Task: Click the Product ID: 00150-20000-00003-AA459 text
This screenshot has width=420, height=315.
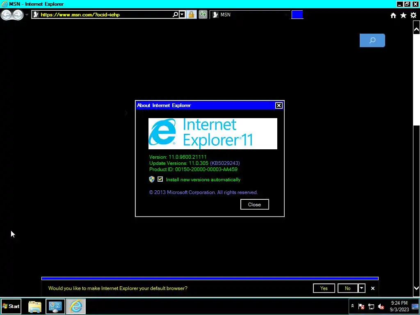Action: pyautogui.click(x=193, y=169)
